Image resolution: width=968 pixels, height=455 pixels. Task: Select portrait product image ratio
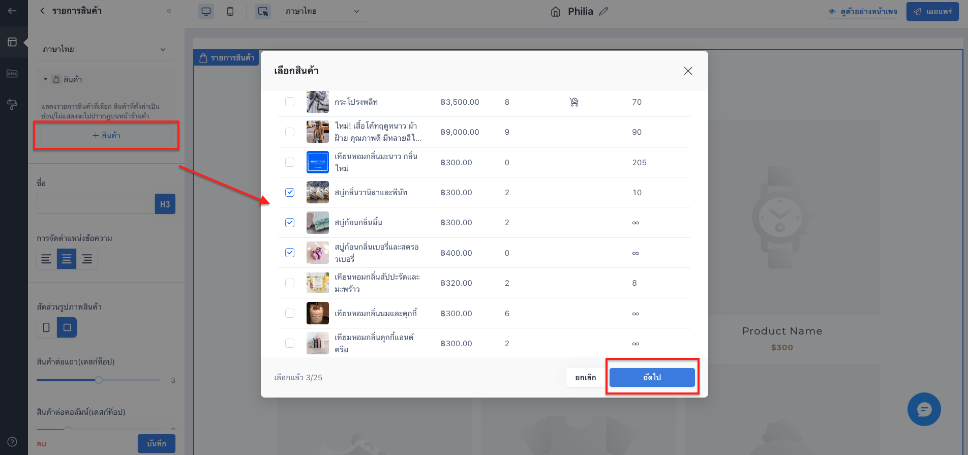point(46,327)
